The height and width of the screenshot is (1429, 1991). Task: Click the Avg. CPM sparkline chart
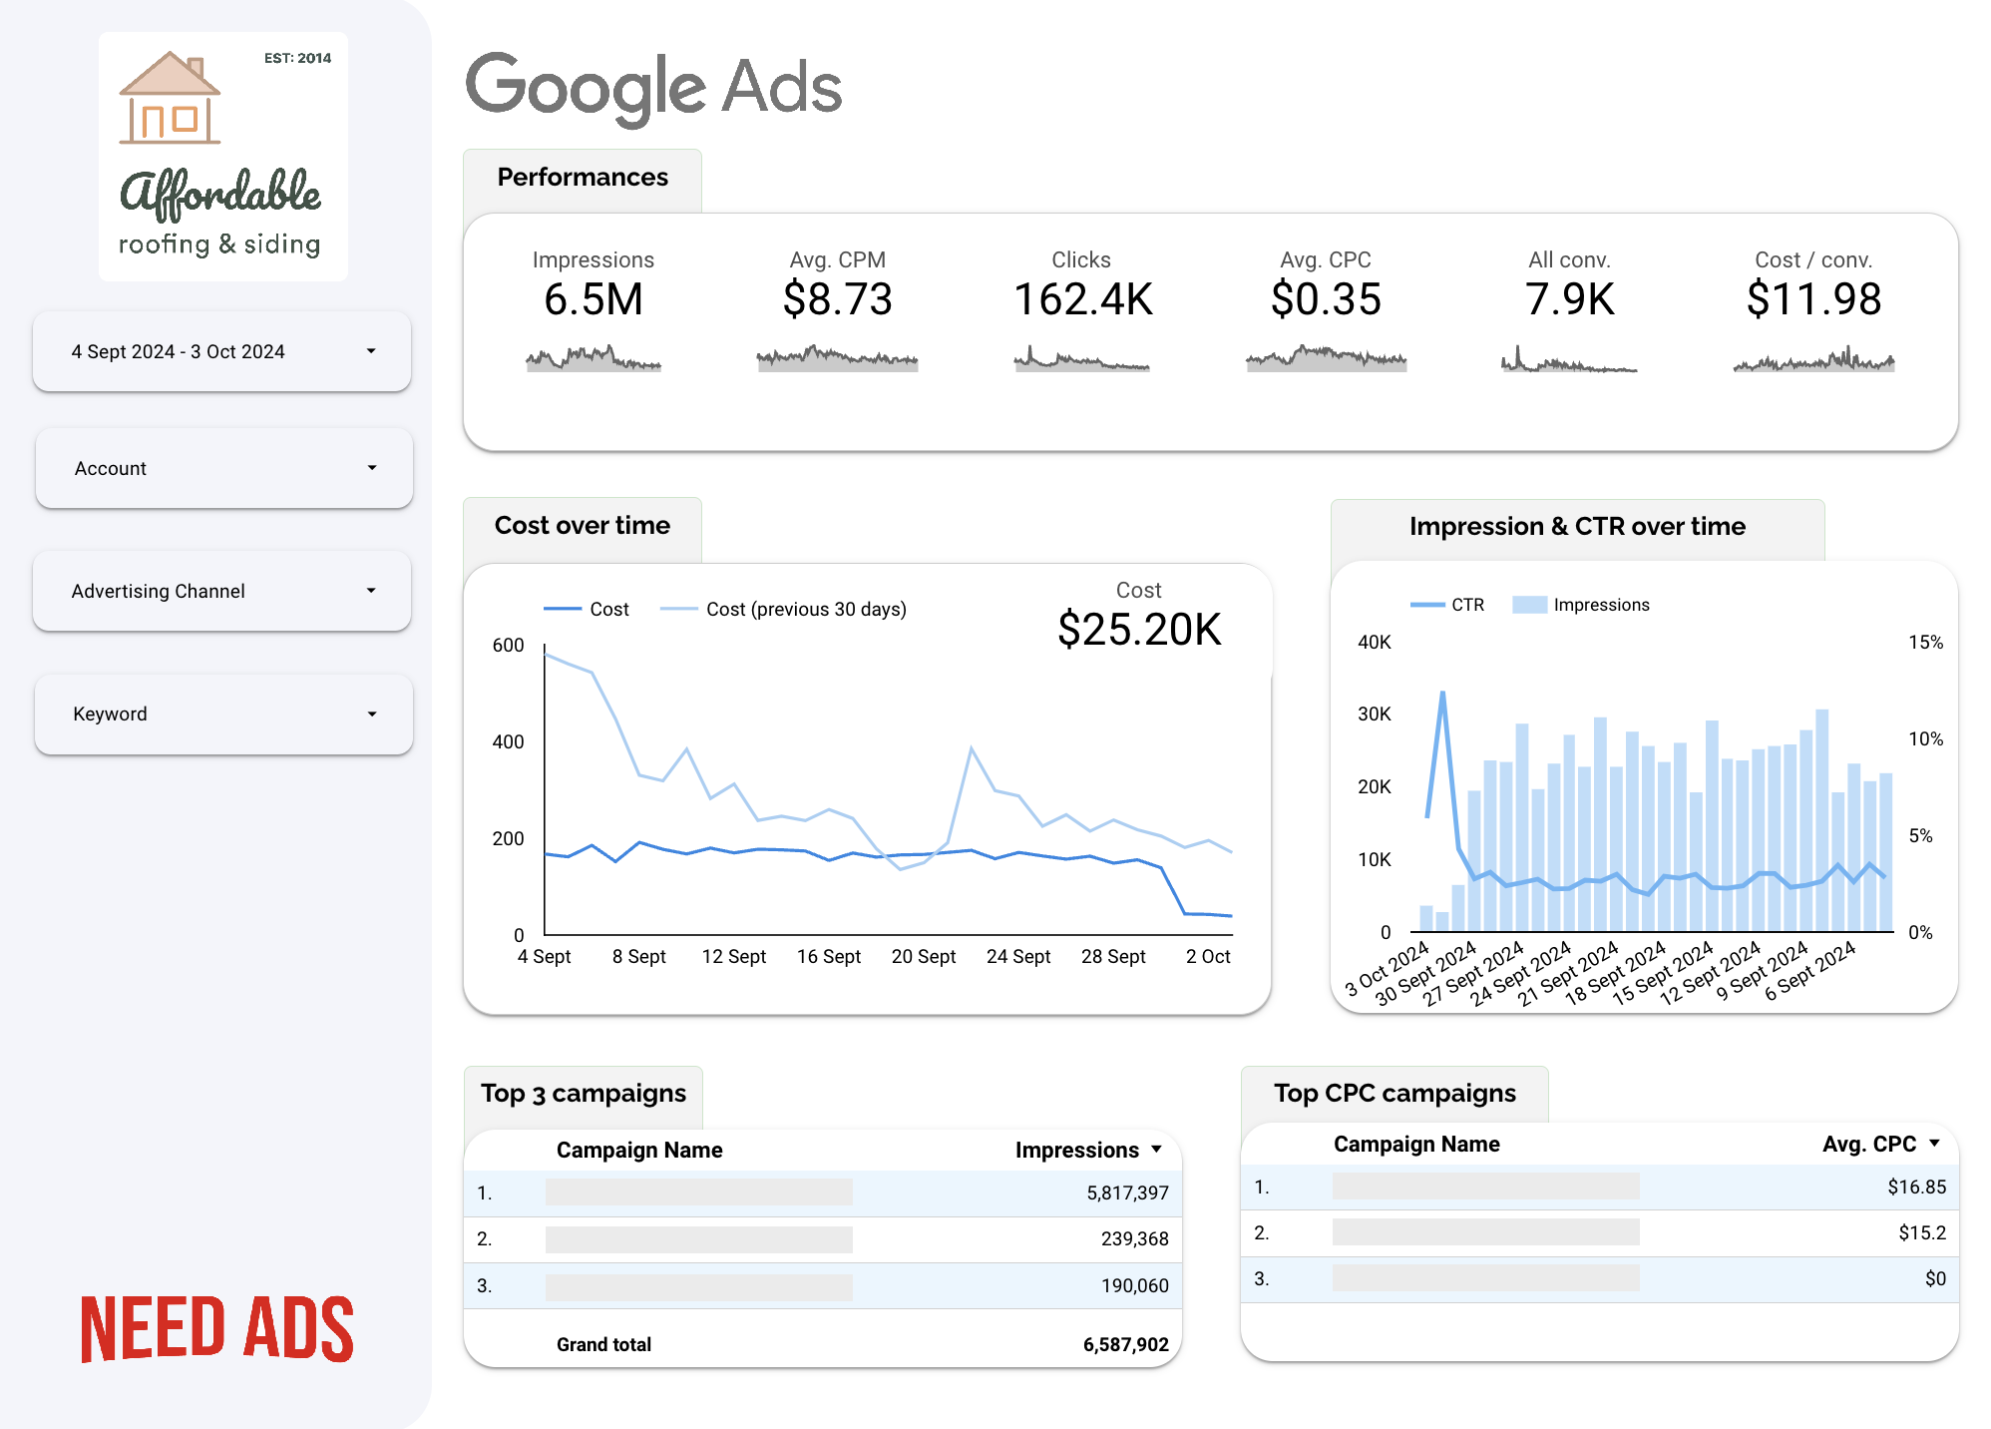pyautogui.click(x=837, y=358)
